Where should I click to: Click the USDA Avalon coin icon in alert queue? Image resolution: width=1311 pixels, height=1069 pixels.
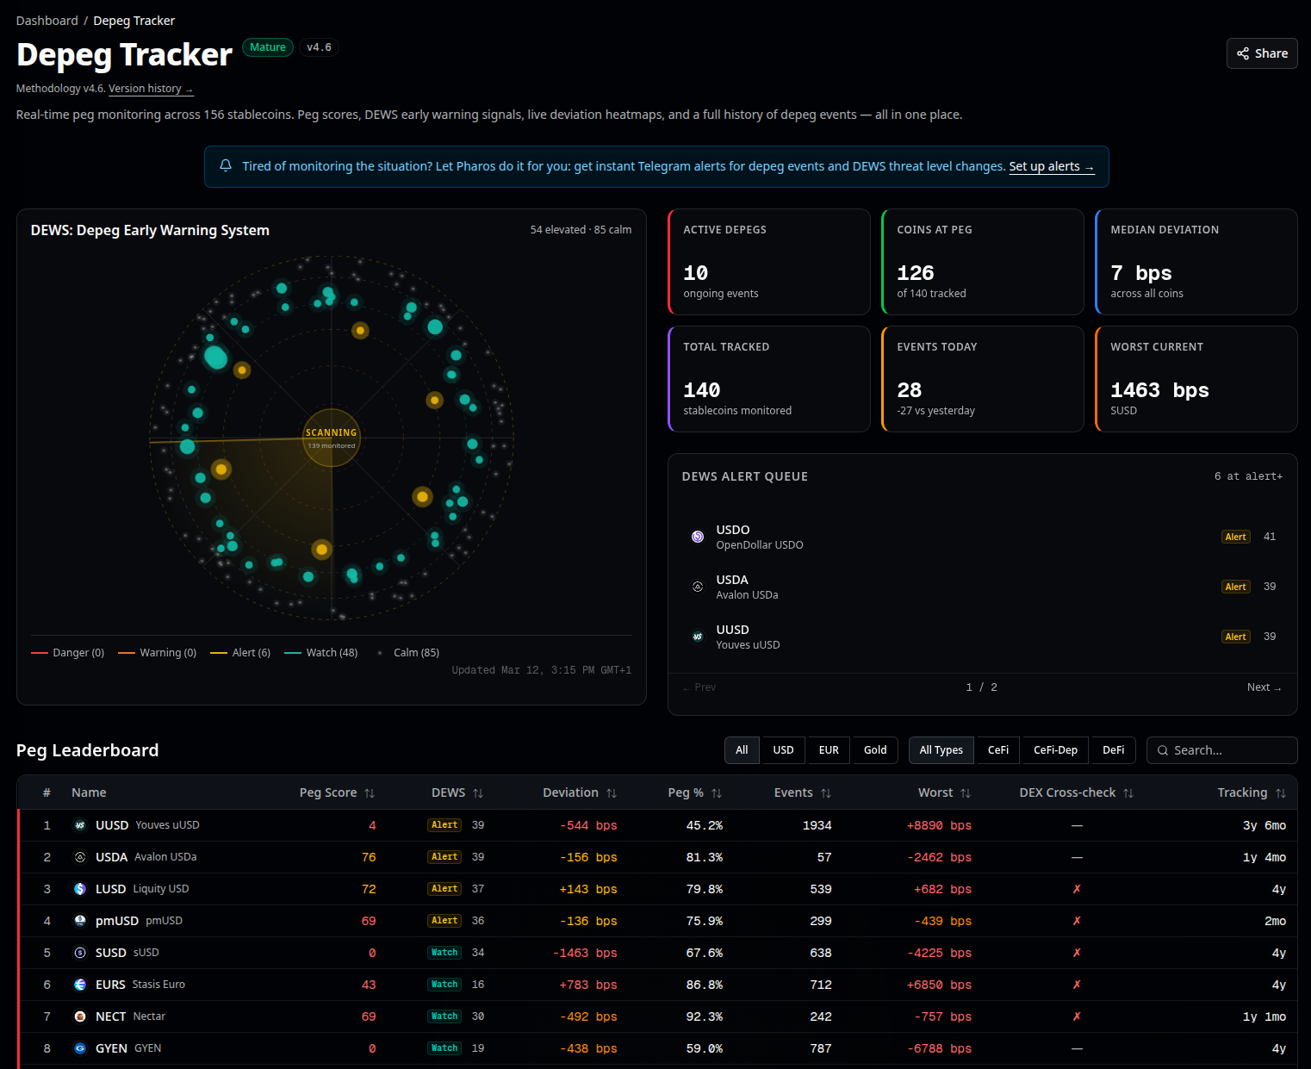tap(698, 586)
